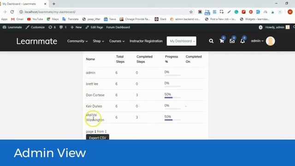Click the screenshot crop extension icon
The height and width of the screenshot is (166, 295).
(x=222, y=12)
